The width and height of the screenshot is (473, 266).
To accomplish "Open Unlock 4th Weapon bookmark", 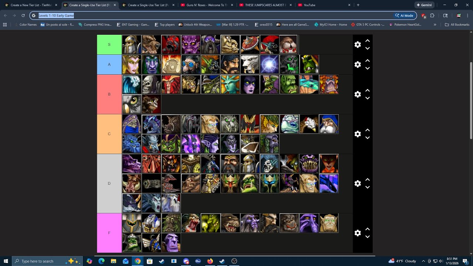I will coord(195,25).
